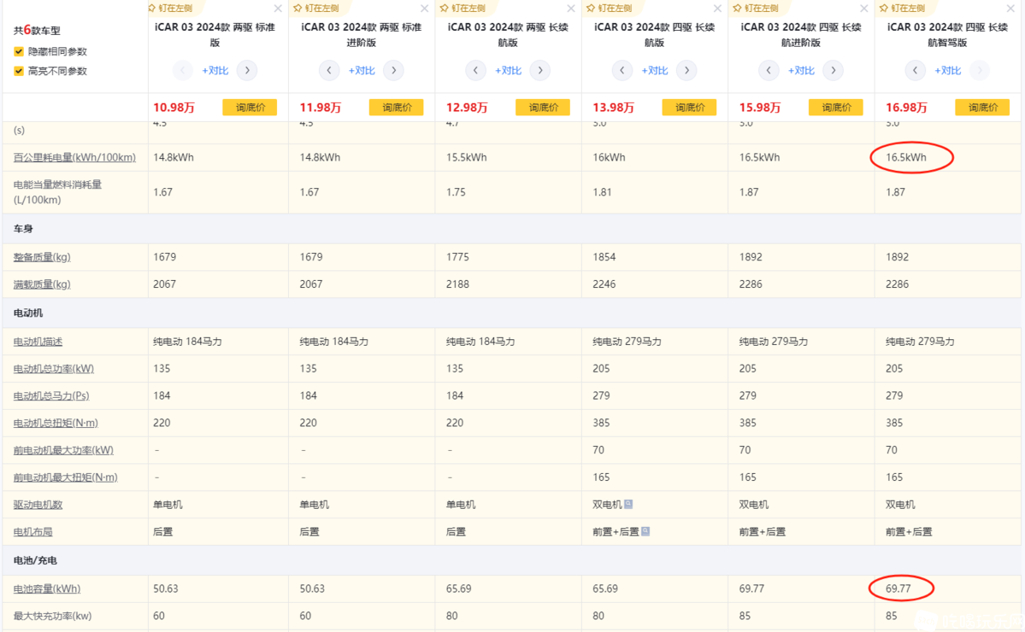Pin the 11.98万 两驱 标准进阶版 column to the left

tap(316, 8)
